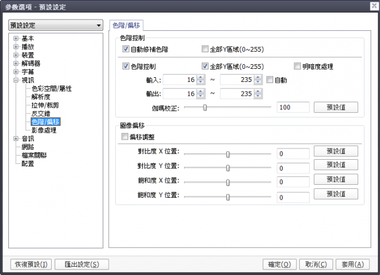Image resolution: width=380 pixels, height=275 pixels.
Task: Toggle the 全部Y區域(0~255) checkbox beside 色階控制
Action: (x=205, y=66)
